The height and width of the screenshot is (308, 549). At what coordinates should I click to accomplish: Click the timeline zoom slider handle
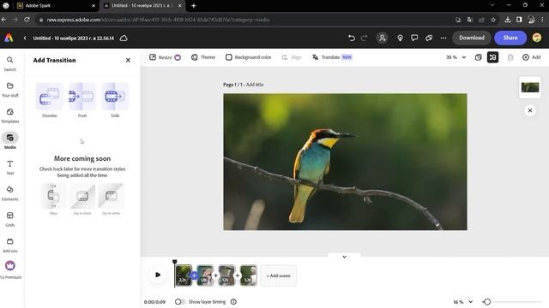coord(487,302)
